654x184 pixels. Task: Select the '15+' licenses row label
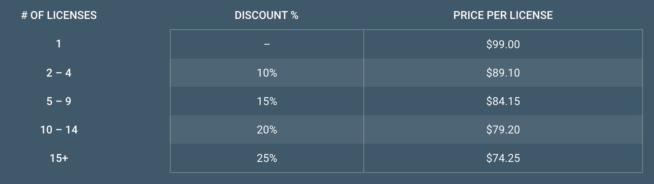59,158
